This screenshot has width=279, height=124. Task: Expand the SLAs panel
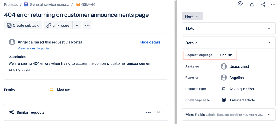(x=269, y=29)
